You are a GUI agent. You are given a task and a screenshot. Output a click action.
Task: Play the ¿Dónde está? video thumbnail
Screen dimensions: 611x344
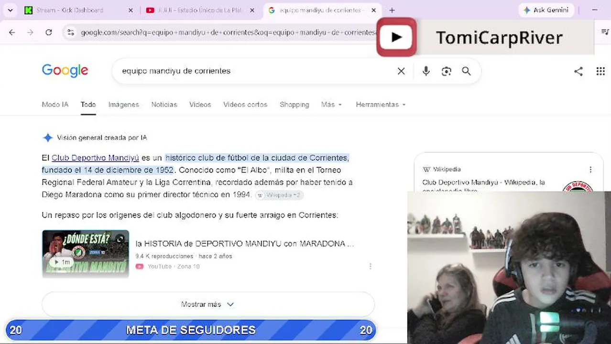pyautogui.click(x=86, y=254)
